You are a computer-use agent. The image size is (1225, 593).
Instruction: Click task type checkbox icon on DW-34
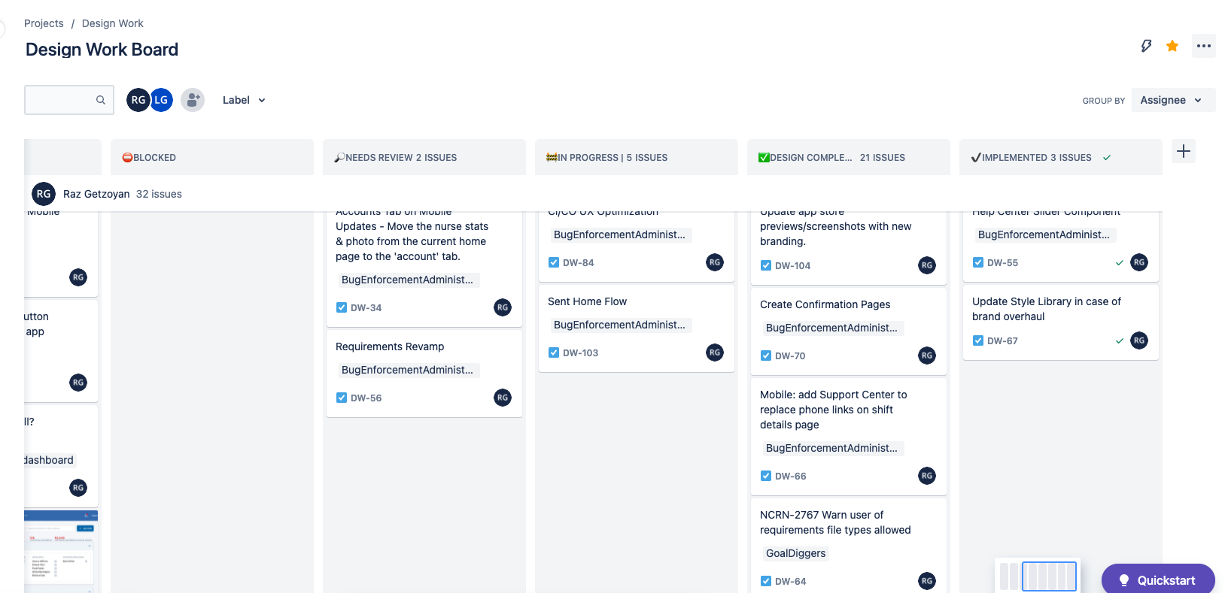coord(342,307)
